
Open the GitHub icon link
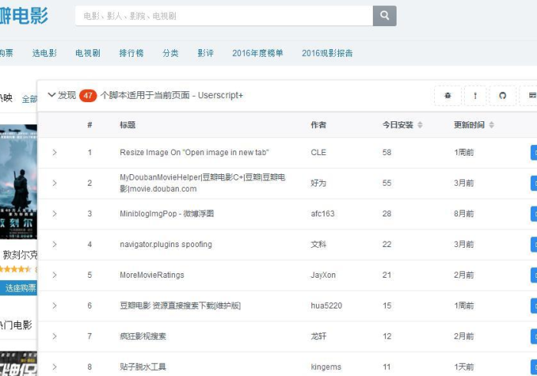click(x=502, y=95)
